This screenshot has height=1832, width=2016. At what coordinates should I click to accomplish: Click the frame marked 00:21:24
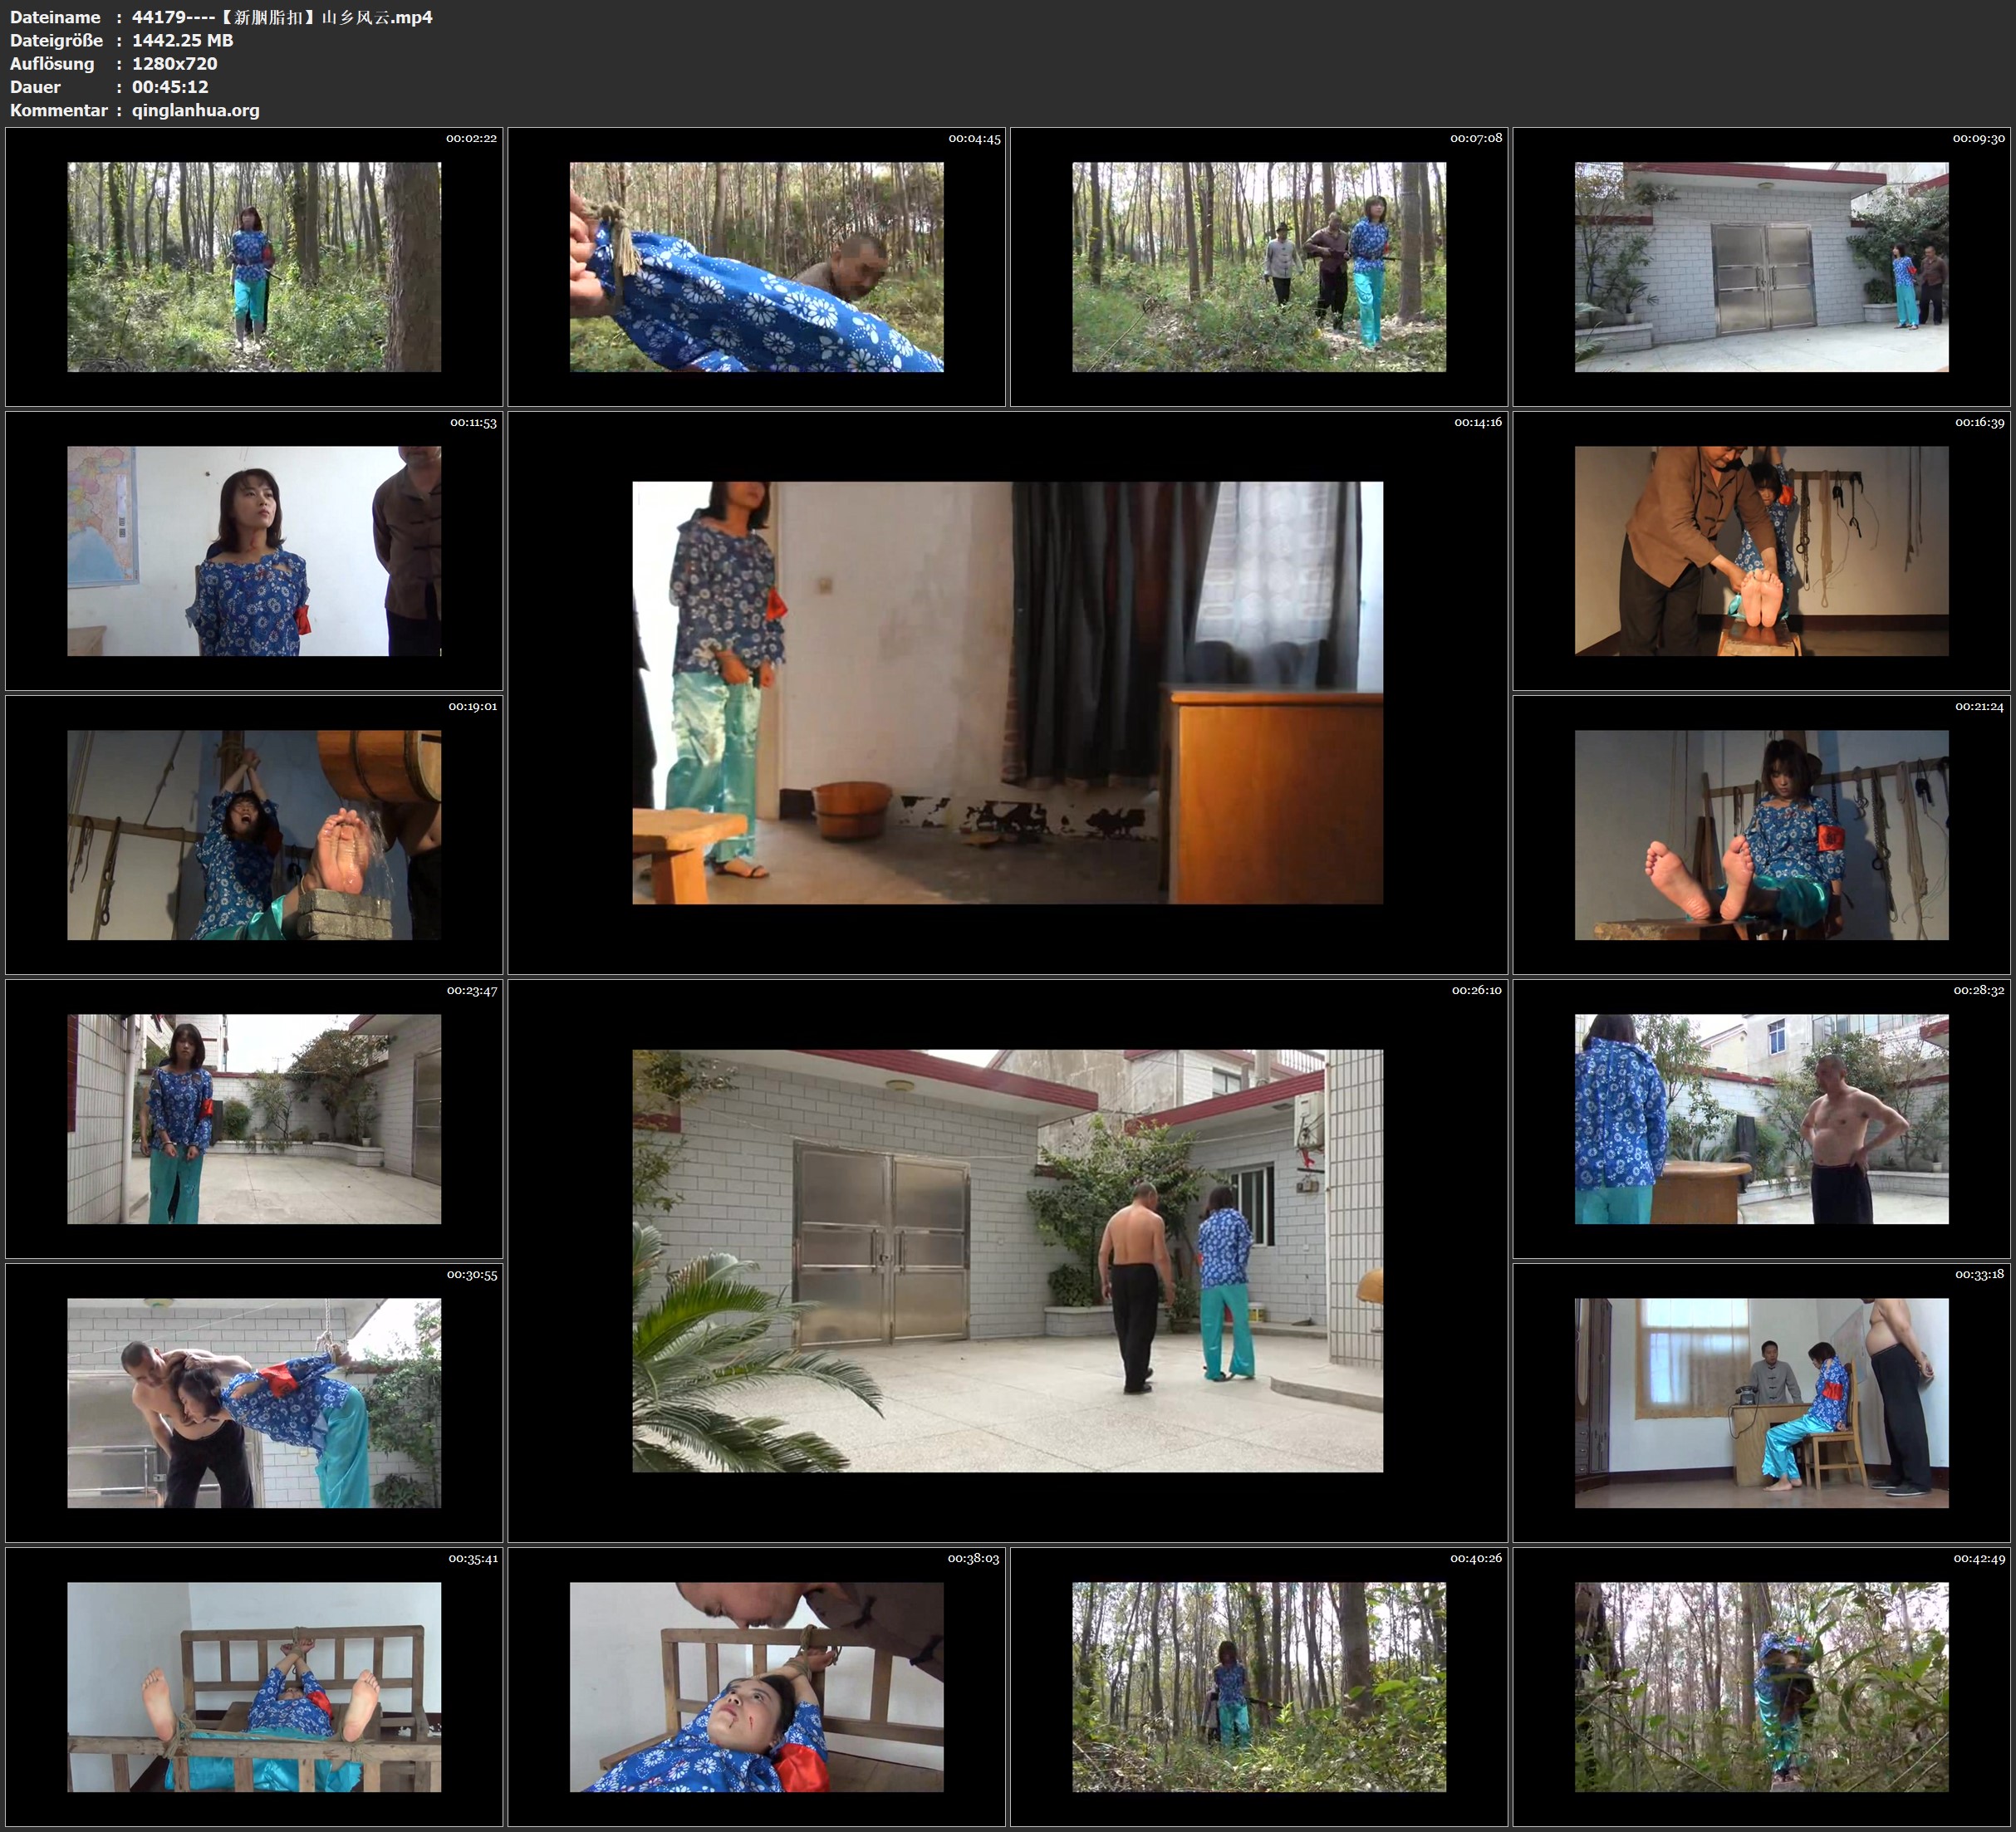tap(1761, 835)
